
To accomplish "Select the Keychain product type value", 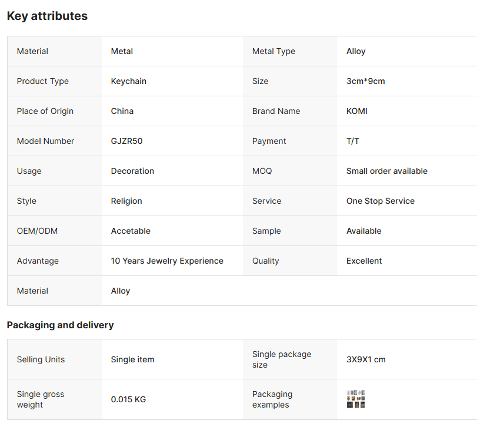I will pyautogui.click(x=129, y=81).
